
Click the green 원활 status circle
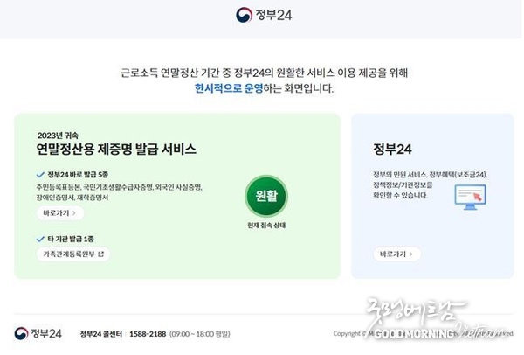click(266, 196)
